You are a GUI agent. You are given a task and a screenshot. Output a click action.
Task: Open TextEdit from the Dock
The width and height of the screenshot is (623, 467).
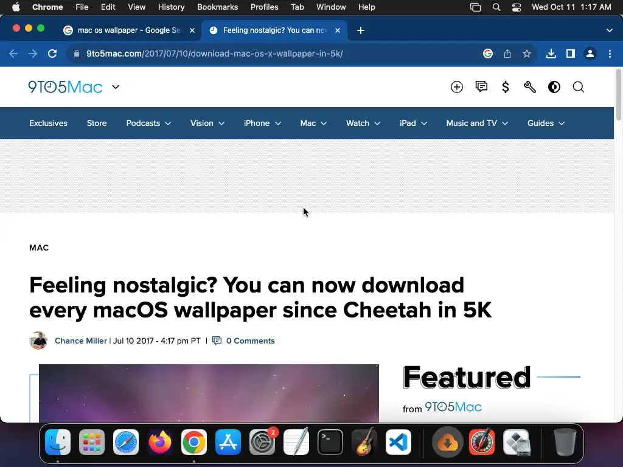point(296,442)
